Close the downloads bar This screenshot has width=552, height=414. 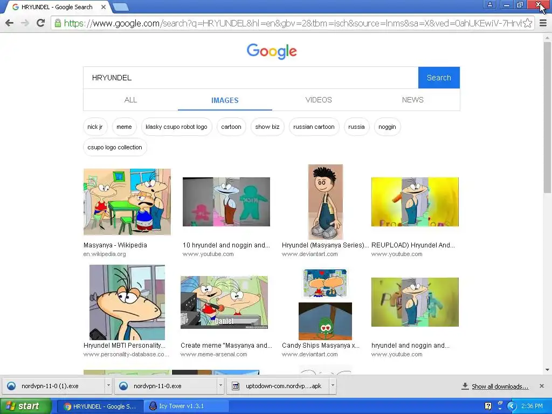click(542, 386)
